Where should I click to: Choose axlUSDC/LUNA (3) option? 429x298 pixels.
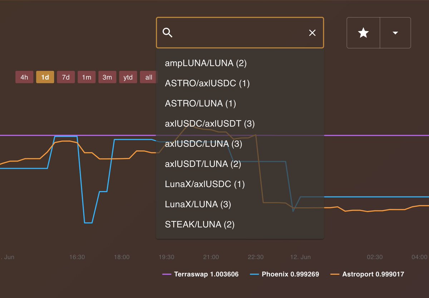coord(240,144)
